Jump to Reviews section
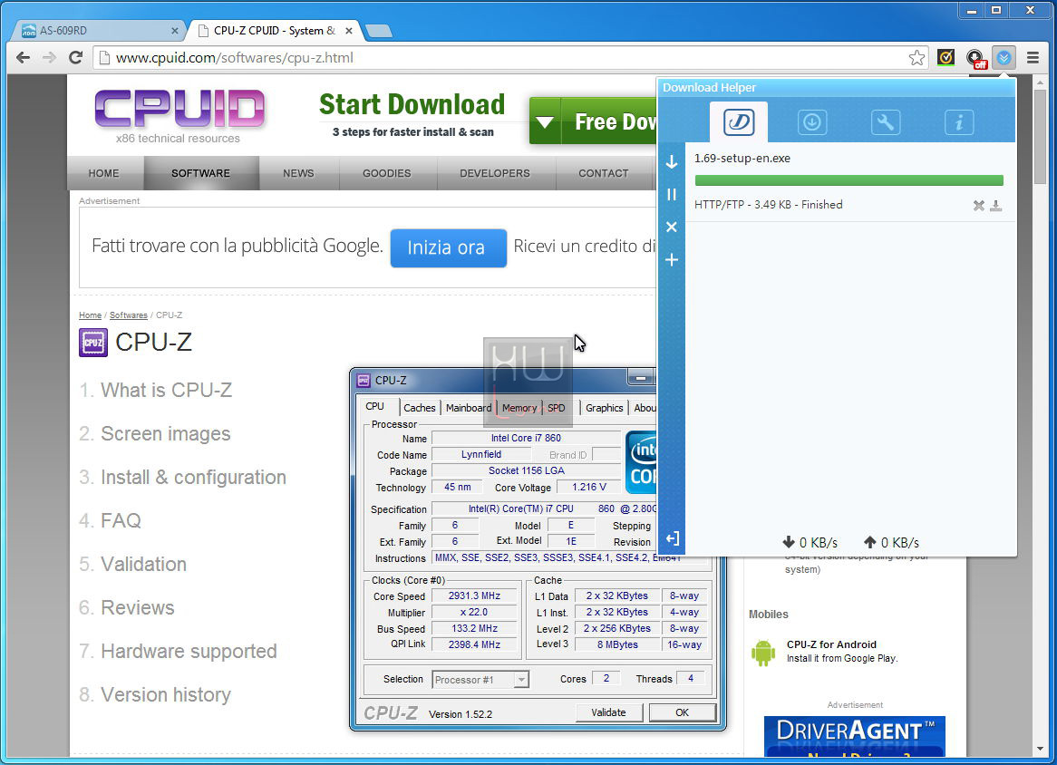The height and width of the screenshot is (765, 1057). pos(138,607)
